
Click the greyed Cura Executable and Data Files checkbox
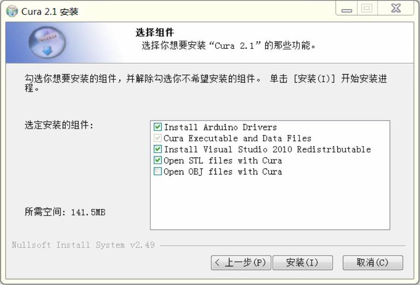pos(158,138)
